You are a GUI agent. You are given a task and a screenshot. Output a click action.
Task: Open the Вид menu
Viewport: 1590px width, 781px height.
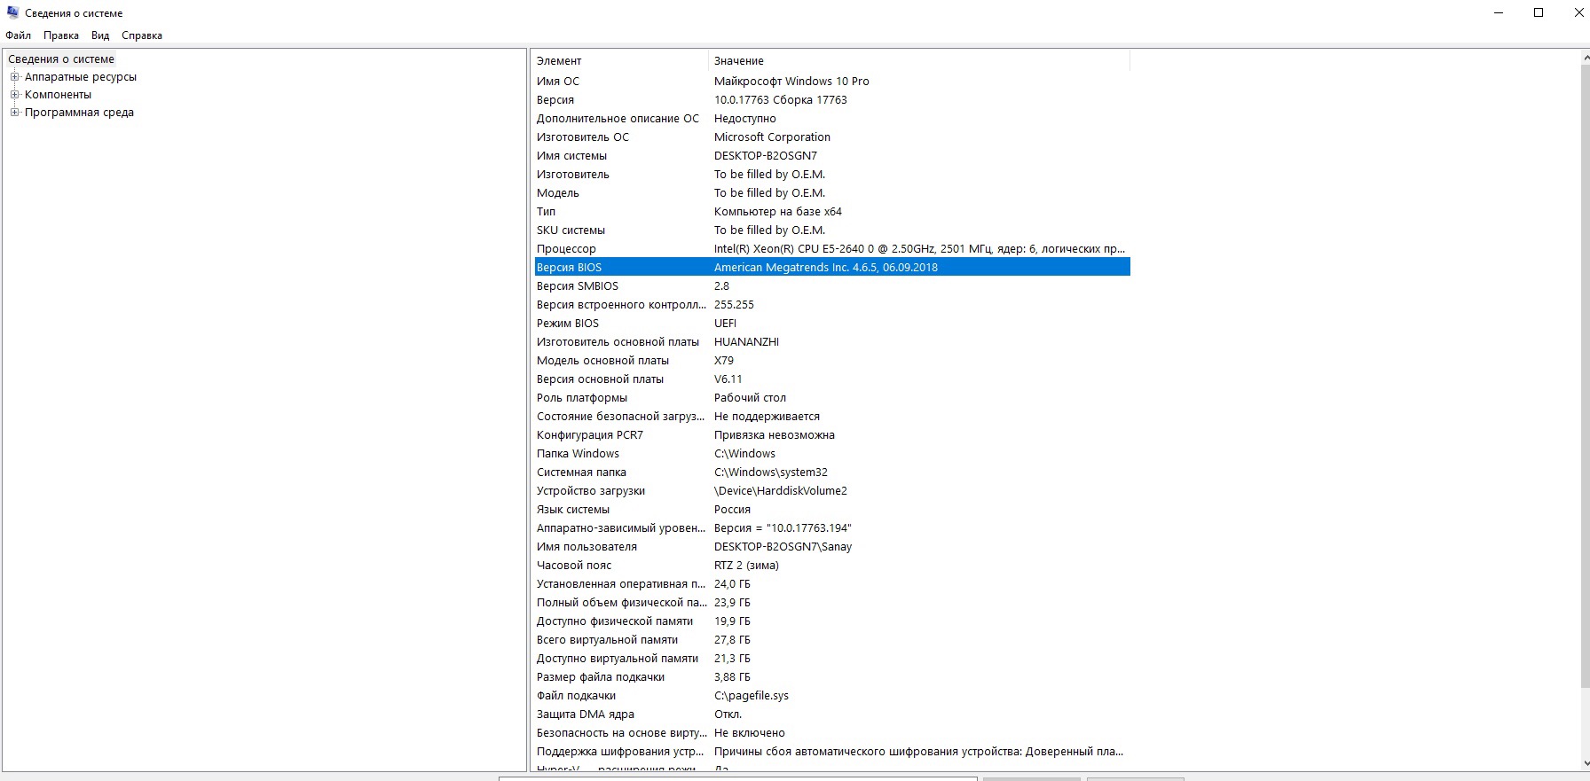(100, 35)
